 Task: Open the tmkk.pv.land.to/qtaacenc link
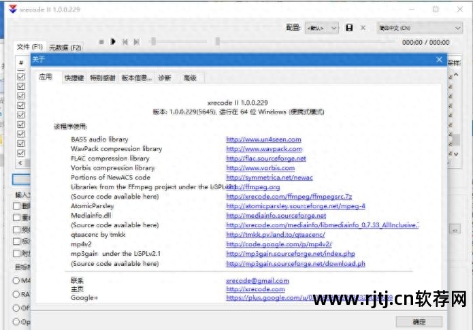[276, 235]
